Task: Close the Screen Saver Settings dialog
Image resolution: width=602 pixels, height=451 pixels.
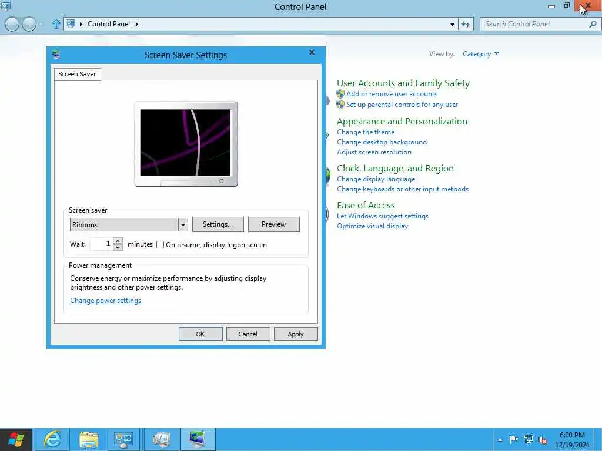Action: point(312,52)
